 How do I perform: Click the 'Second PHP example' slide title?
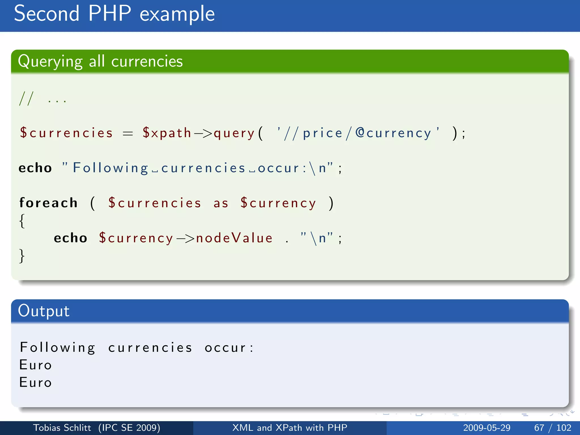114,14
